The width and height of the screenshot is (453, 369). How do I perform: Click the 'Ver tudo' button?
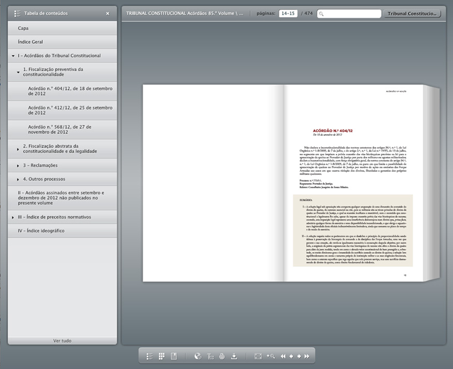[x=63, y=341]
